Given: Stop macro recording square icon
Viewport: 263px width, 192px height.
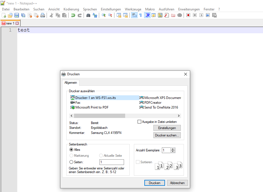Looking at the screenshot, I should (x=195, y=16).
